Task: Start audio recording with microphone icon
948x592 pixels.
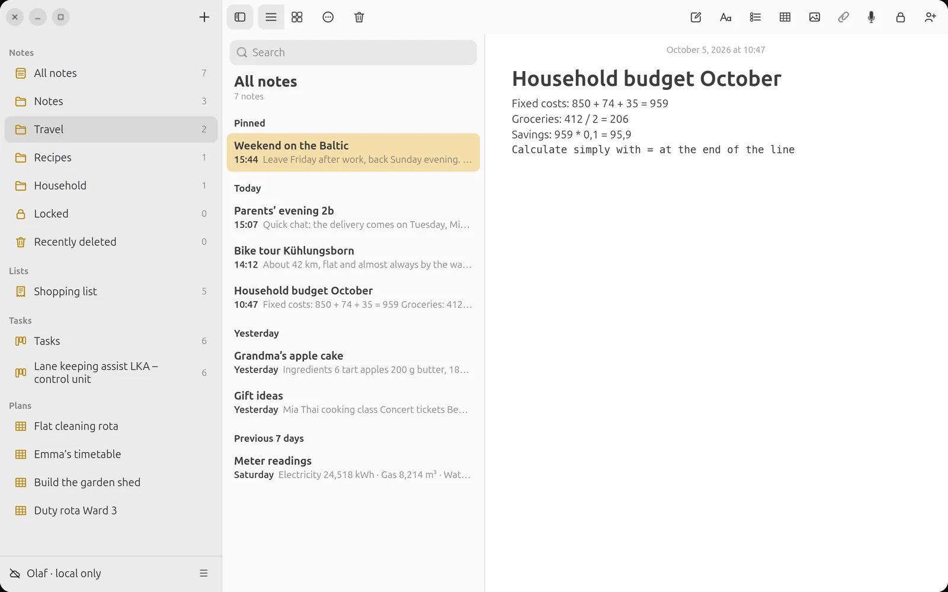Action: (x=871, y=17)
